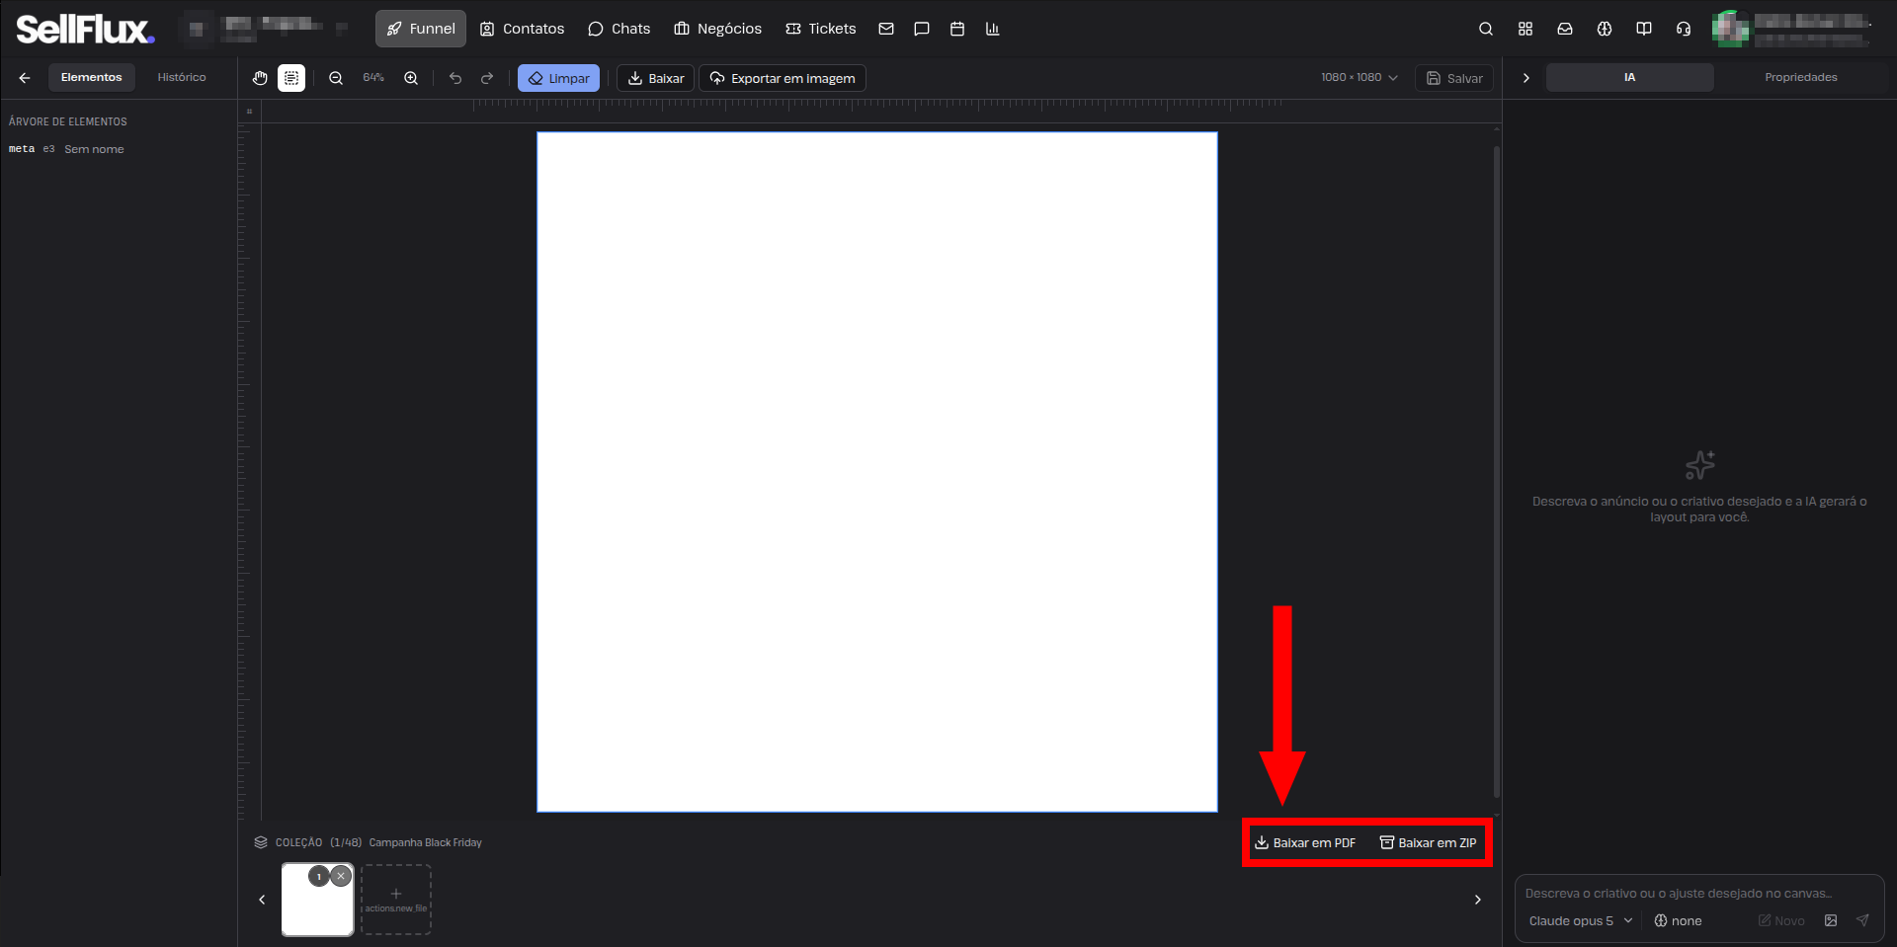Click the 'Campanha Black Friday' collection name
The height and width of the screenshot is (947, 1897).
pyautogui.click(x=426, y=842)
